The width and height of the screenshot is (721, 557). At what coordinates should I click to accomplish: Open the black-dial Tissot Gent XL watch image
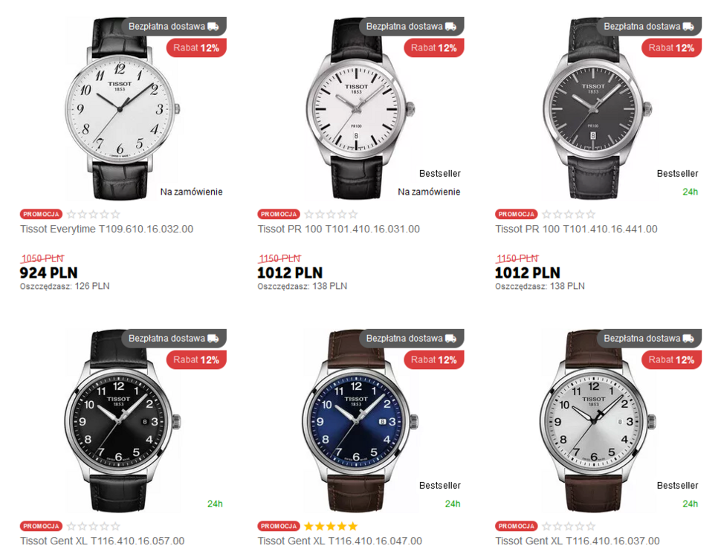[x=122, y=421]
